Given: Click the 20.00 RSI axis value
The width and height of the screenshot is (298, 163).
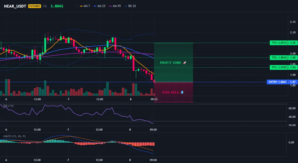Looking at the screenshot, I should [292, 125].
